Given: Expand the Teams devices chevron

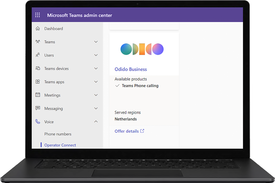Looking at the screenshot, I should (x=96, y=68).
